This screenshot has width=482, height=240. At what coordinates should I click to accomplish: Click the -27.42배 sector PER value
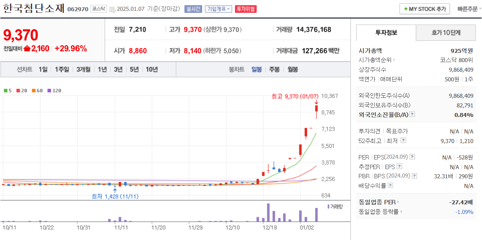[x=461, y=202]
